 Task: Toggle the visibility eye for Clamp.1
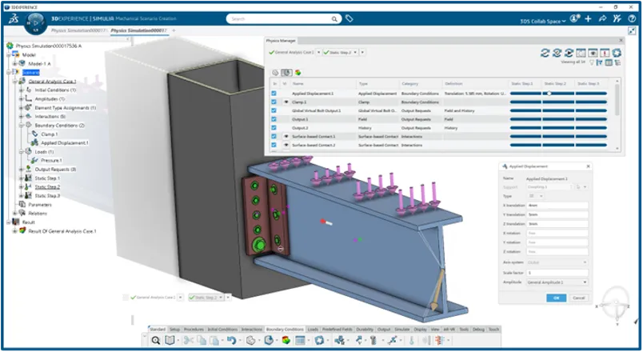click(286, 102)
